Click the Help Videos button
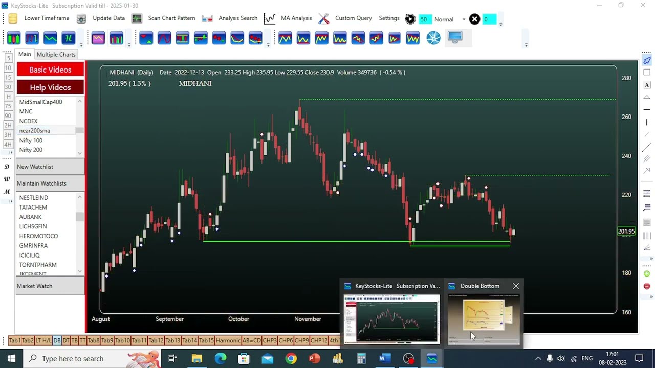The width and height of the screenshot is (655, 368). tap(50, 87)
